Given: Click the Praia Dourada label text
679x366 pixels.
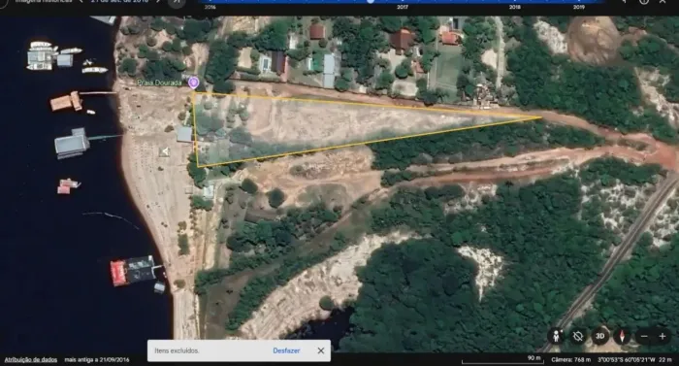Looking at the screenshot, I should click(159, 83).
